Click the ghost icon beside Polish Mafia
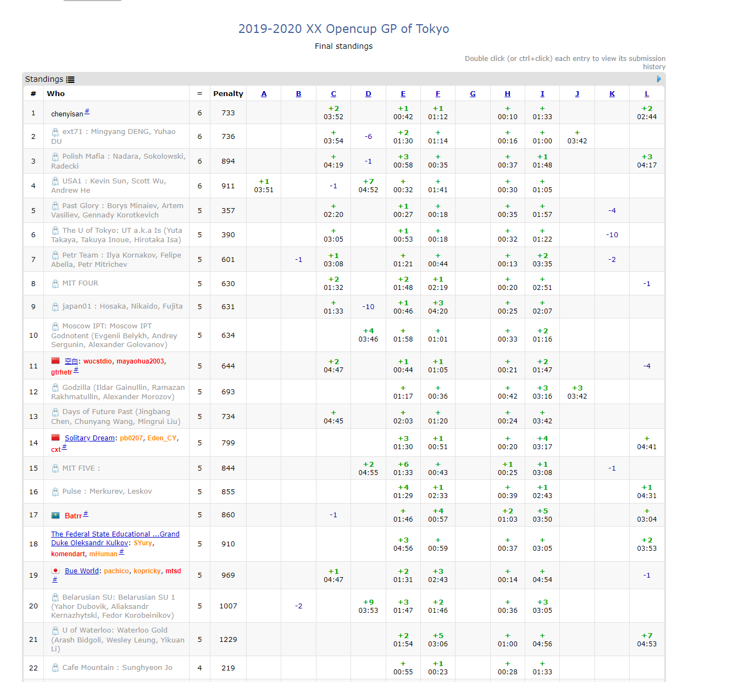This screenshot has height=682, width=750. click(55, 156)
